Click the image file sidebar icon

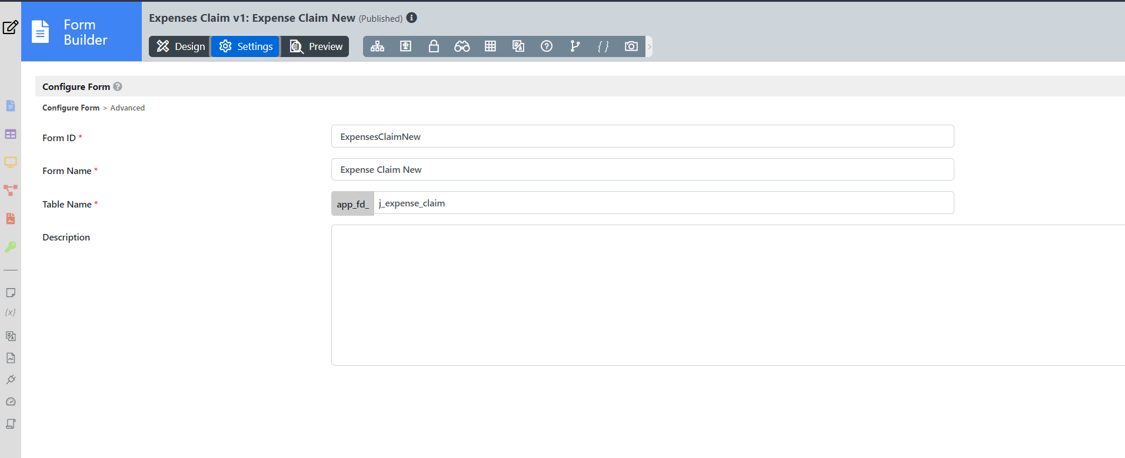coord(11,358)
